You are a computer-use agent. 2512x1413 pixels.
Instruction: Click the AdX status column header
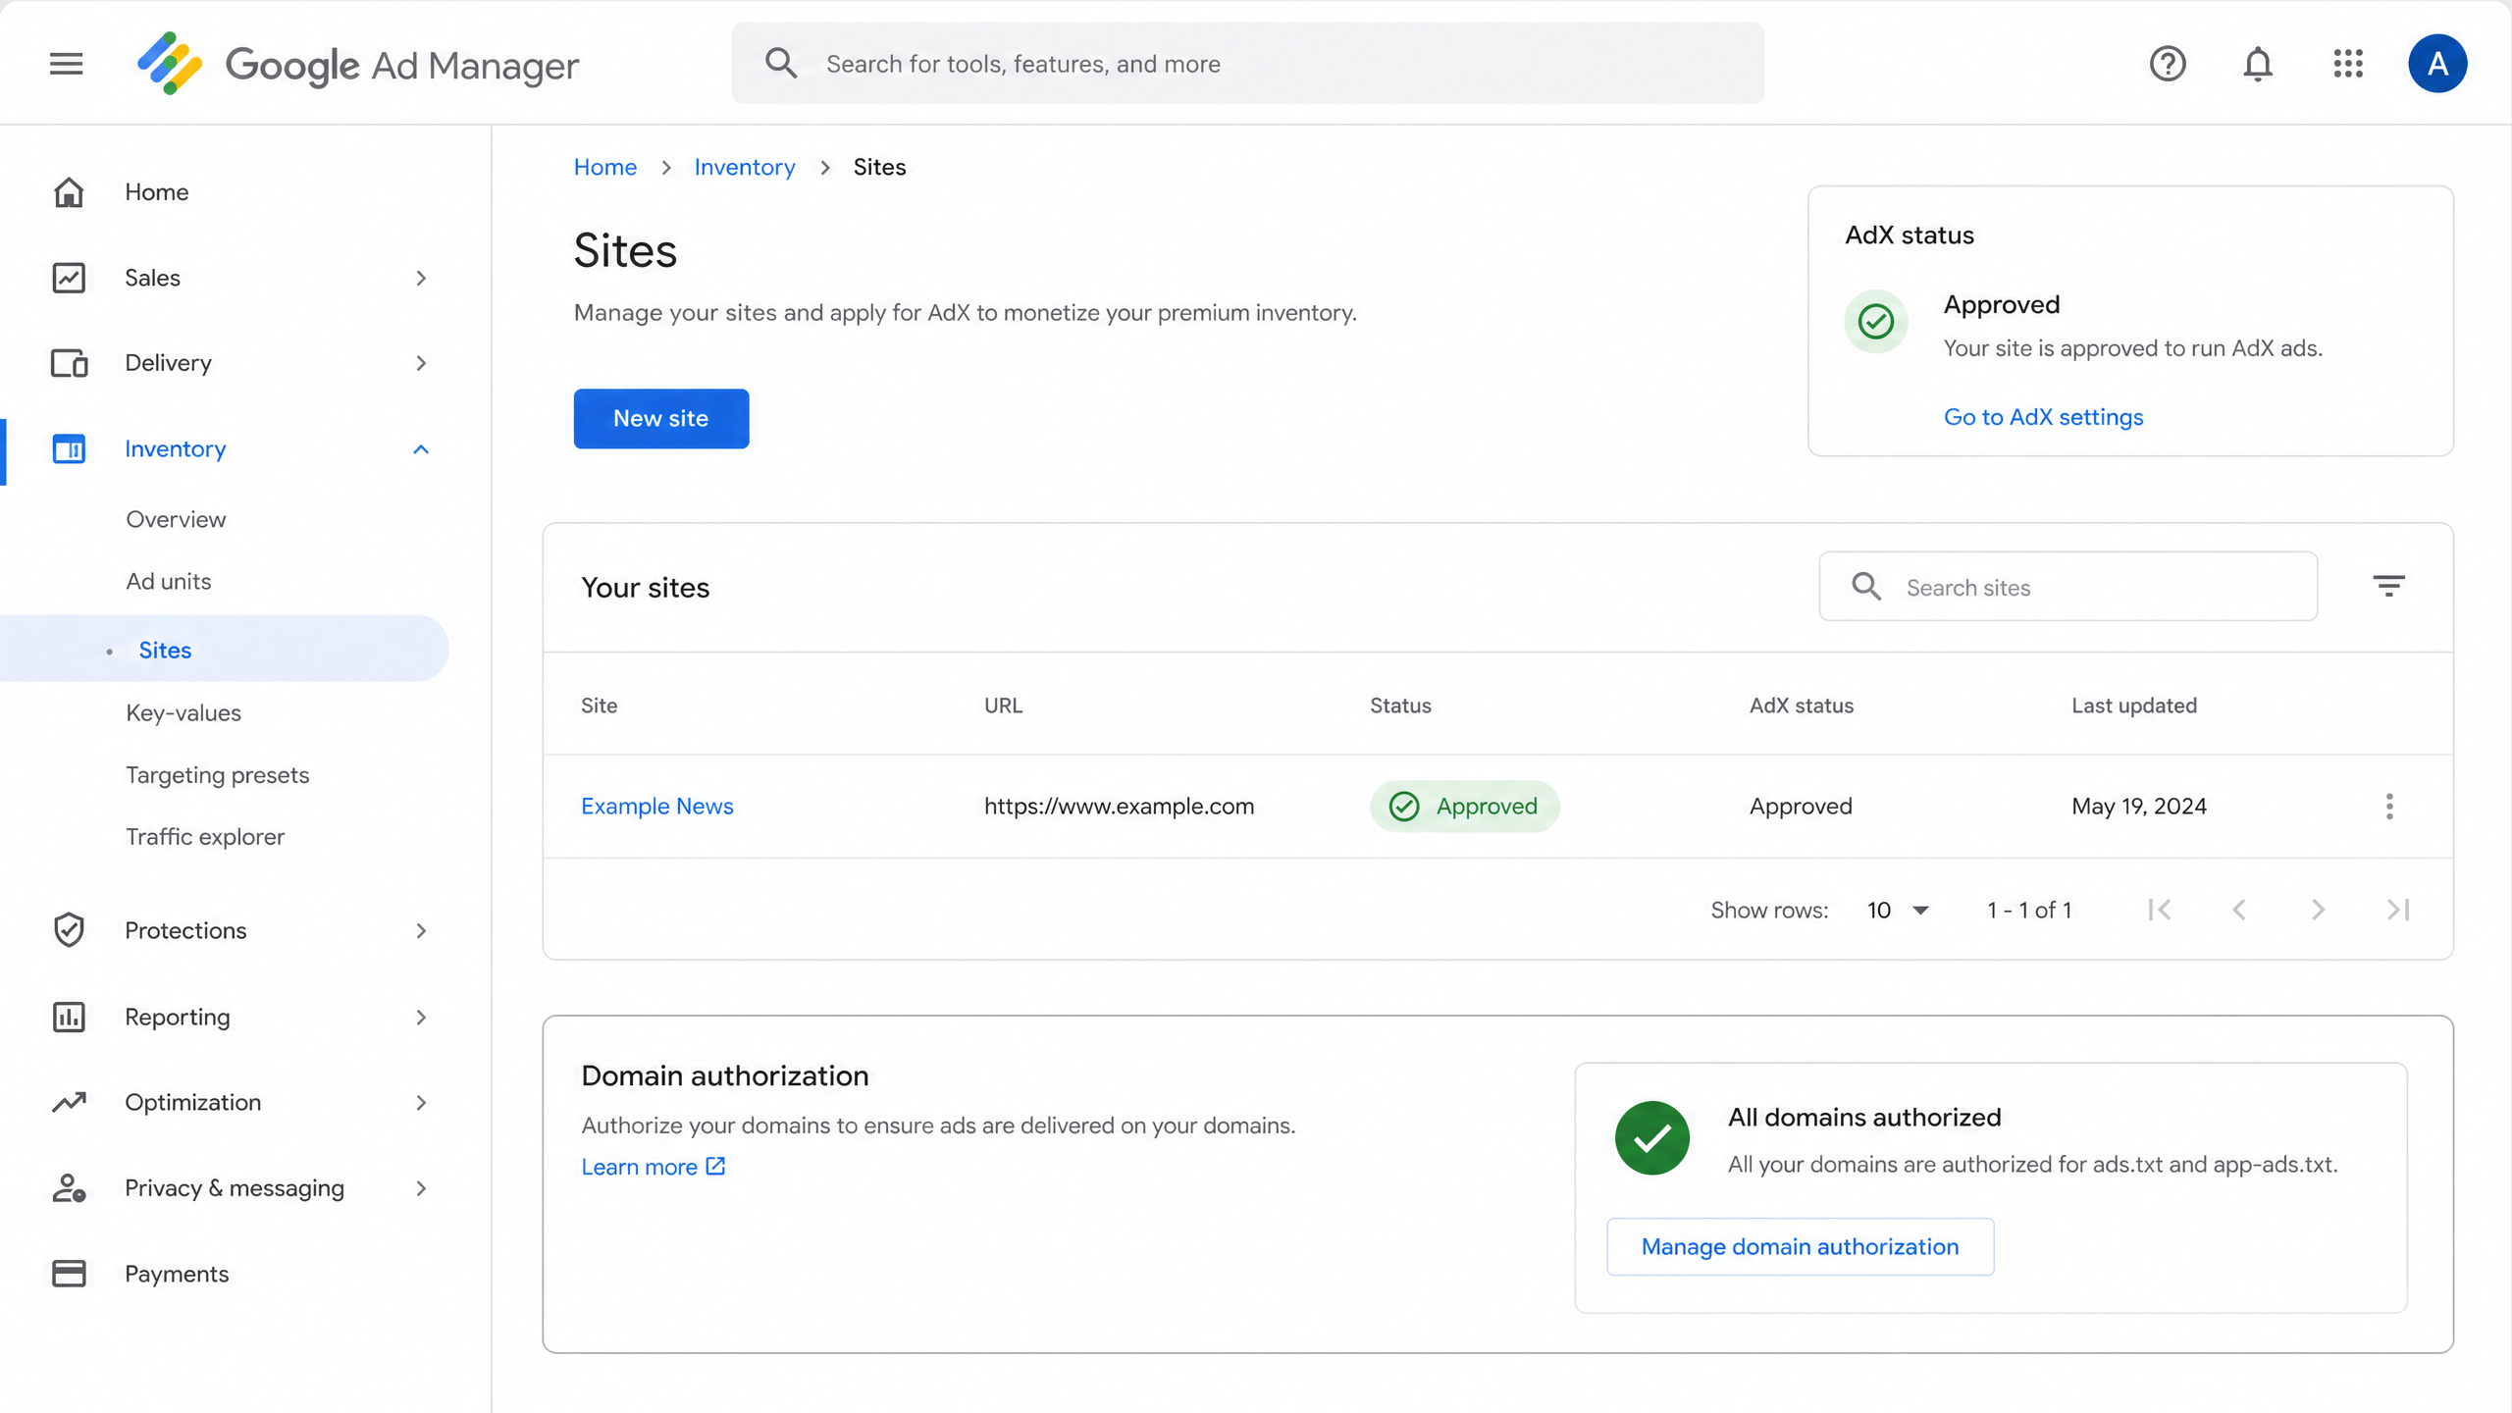click(1802, 706)
